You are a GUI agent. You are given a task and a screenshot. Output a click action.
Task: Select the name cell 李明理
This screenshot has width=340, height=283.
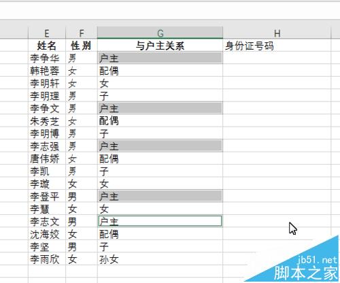pyautogui.click(x=47, y=96)
